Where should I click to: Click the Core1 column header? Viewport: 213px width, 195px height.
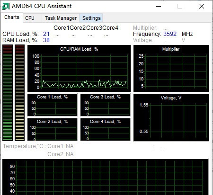point(62,28)
